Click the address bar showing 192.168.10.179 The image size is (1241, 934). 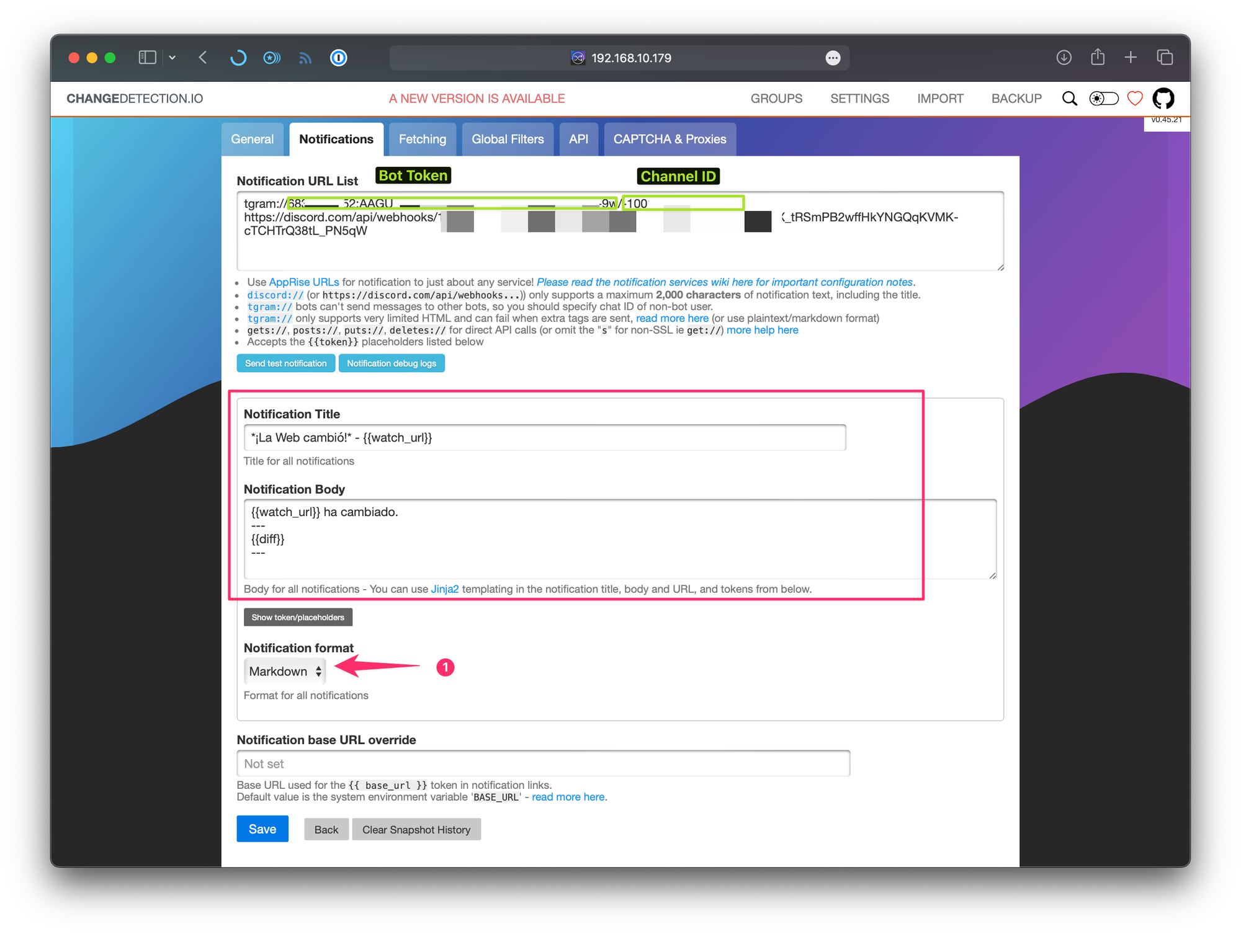[x=619, y=58]
